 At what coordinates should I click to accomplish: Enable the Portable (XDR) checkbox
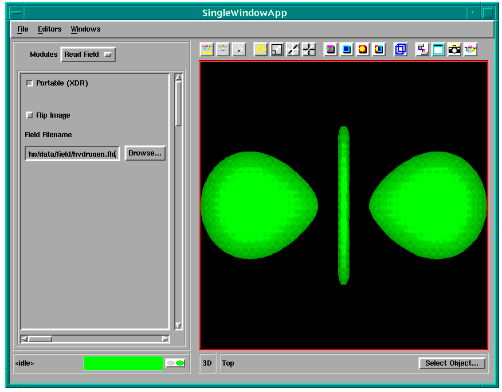(30, 83)
